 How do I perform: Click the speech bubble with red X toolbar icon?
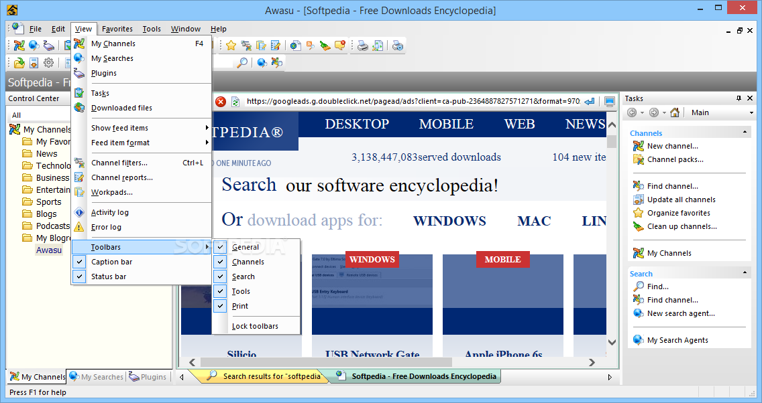(x=340, y=46)
